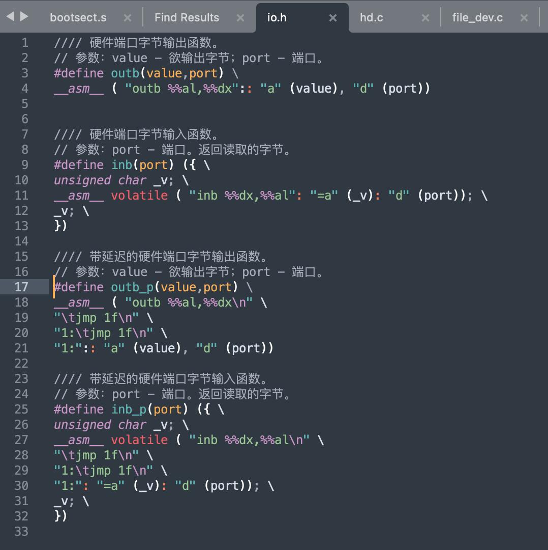Click the "outb %%al,%%dx" string on line 4
This screenshot has height=550, width=548.
181,89
